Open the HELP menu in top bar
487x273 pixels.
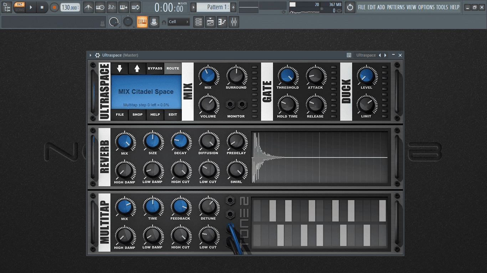point(455,7)
